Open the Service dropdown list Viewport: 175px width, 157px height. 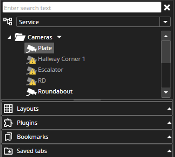tap(165, 22)
